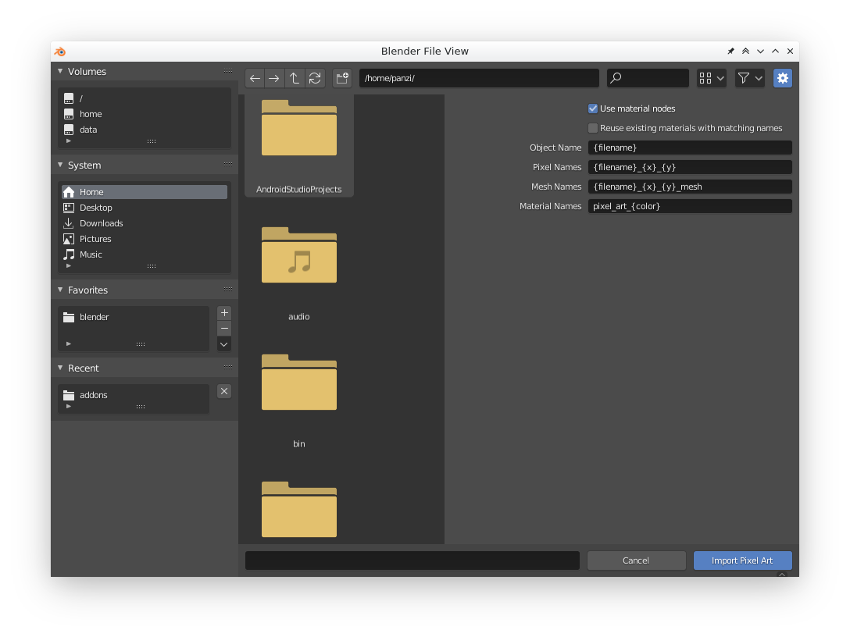Click the Cancel button
This screenshot has width=850, height=637.
tap(636, 560)
